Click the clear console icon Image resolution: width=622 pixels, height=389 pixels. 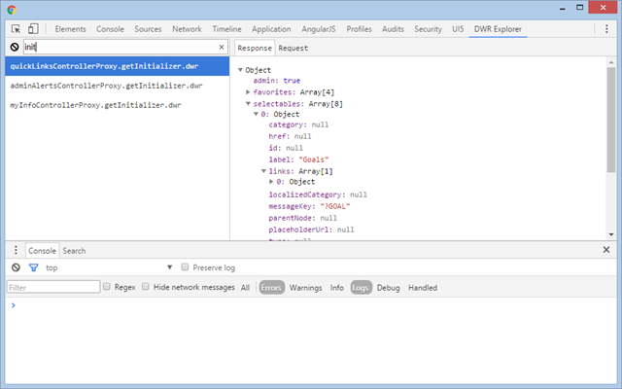pos(16,267)
